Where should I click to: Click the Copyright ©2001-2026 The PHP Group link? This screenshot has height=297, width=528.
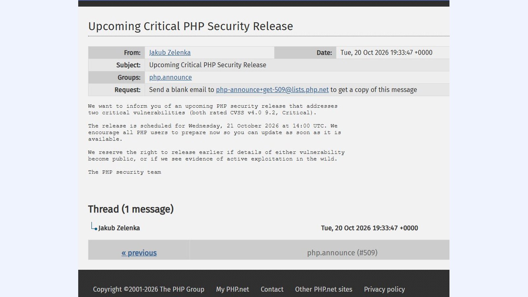click(148, 289)
